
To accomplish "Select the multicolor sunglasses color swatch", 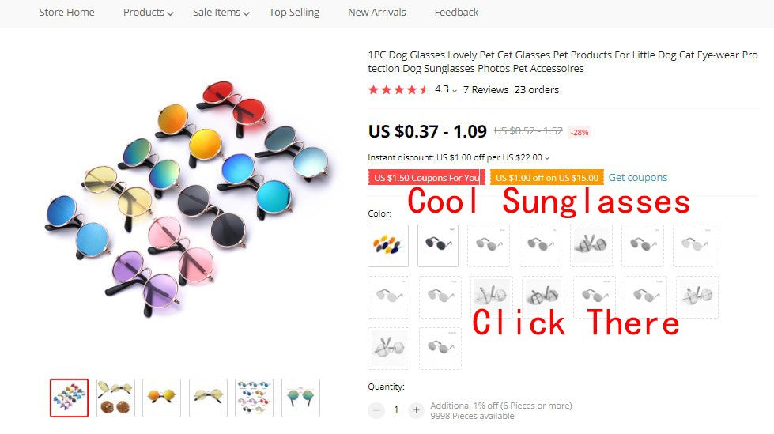I will pyautogui.click(x=388, y=245).
